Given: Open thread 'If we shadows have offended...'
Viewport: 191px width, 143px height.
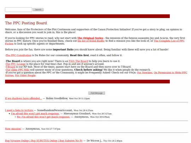Looking at the screenshot, I should click(x=23, y=99).
